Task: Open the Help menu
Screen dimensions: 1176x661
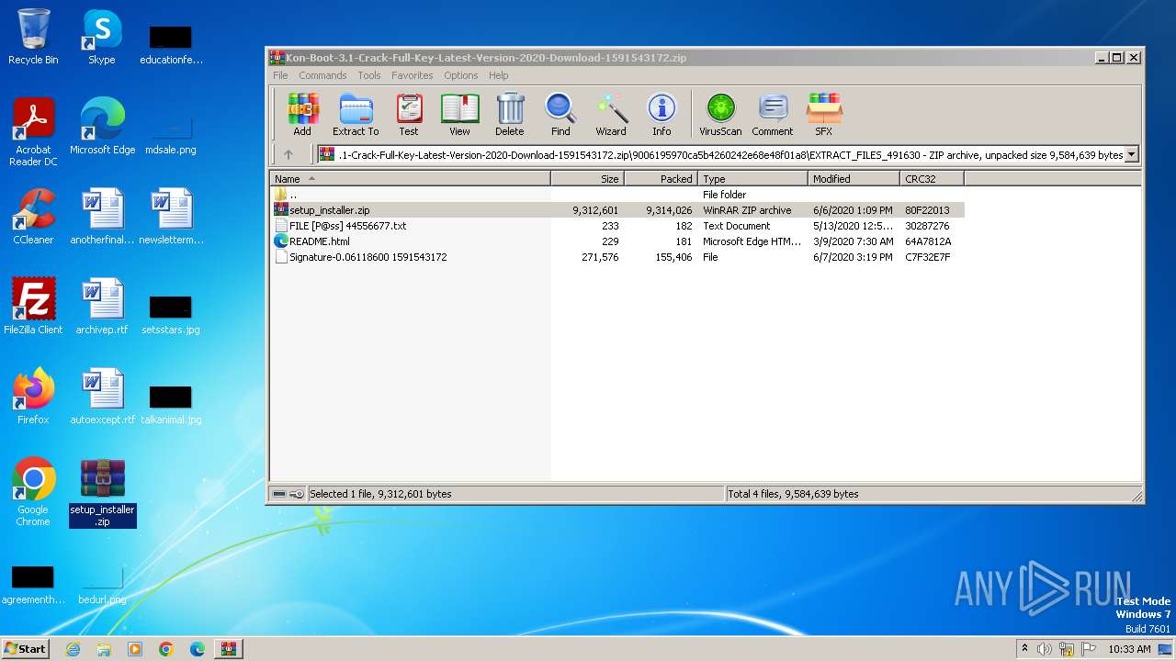Action: tap(498, 75)
